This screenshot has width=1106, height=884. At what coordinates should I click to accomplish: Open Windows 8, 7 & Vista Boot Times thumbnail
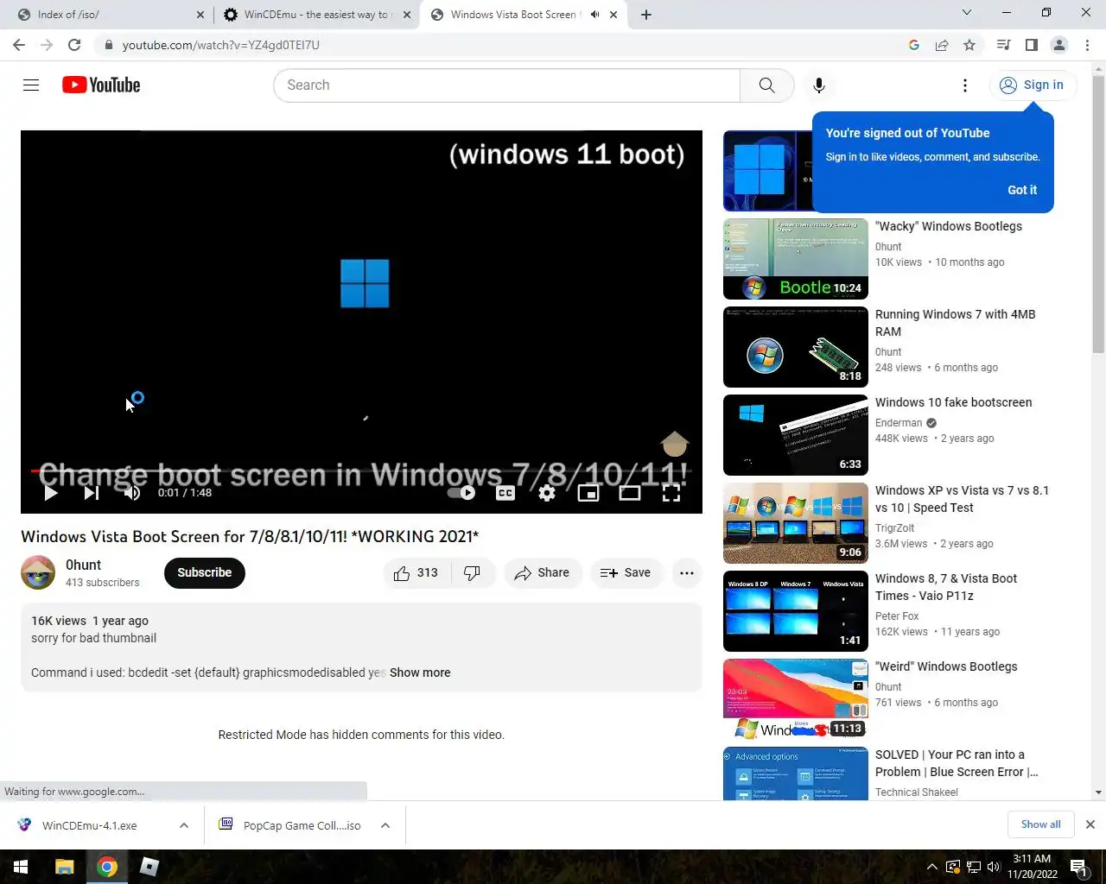click(796, 611)
